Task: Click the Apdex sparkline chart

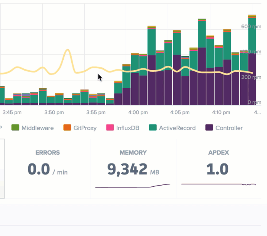Action: tap(219, 184)
